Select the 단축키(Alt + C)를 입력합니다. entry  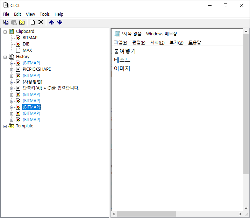point(51,88)
